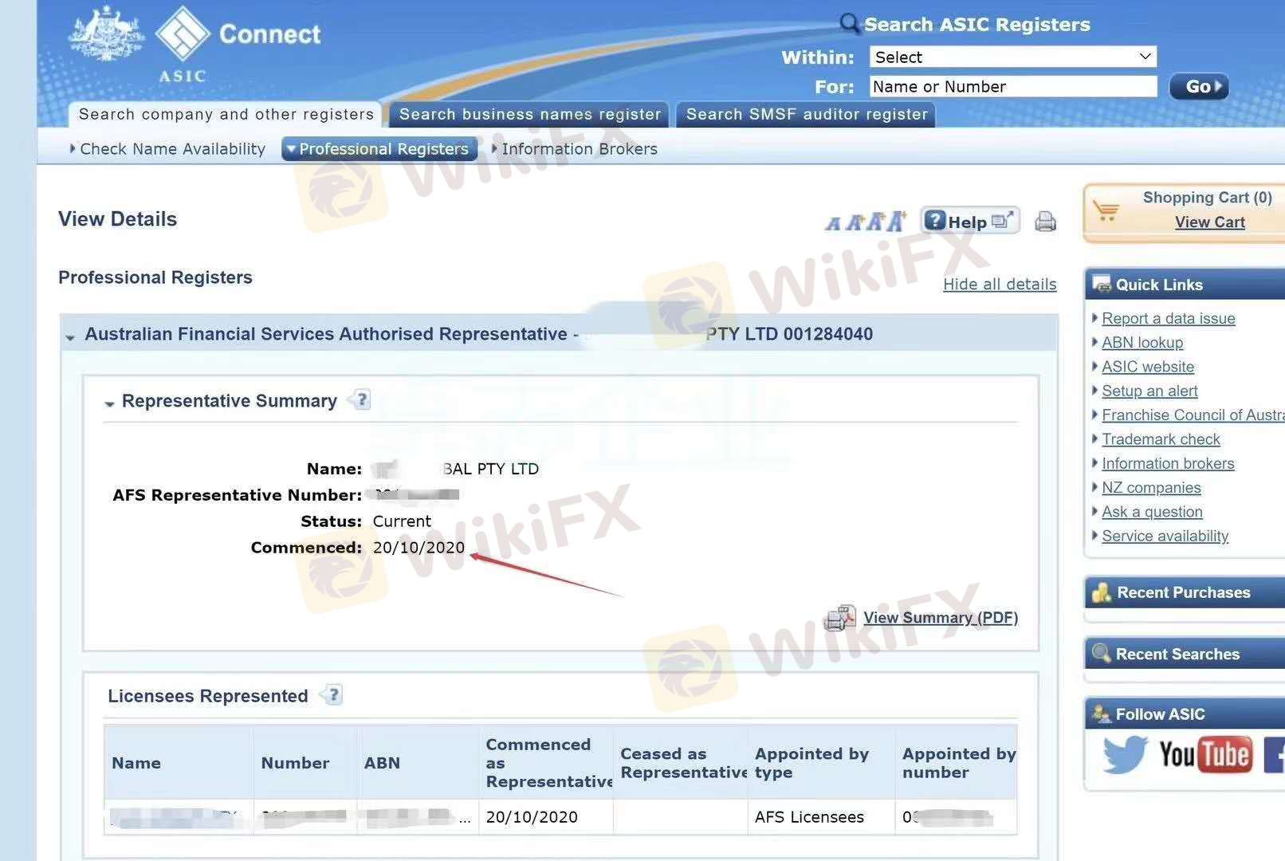This screenshot has height=861, width=1285.
Task: Open the Within Select dropdown
Action: (1012, 57)
